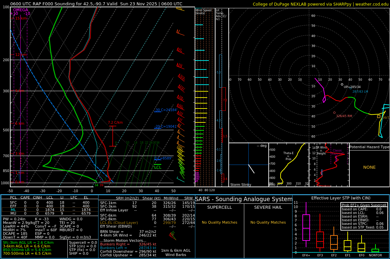Image resolution: width=390 pixels, height=259 pixels.
Task: Click the Potential Hazard Type heading
Action: 369,147
